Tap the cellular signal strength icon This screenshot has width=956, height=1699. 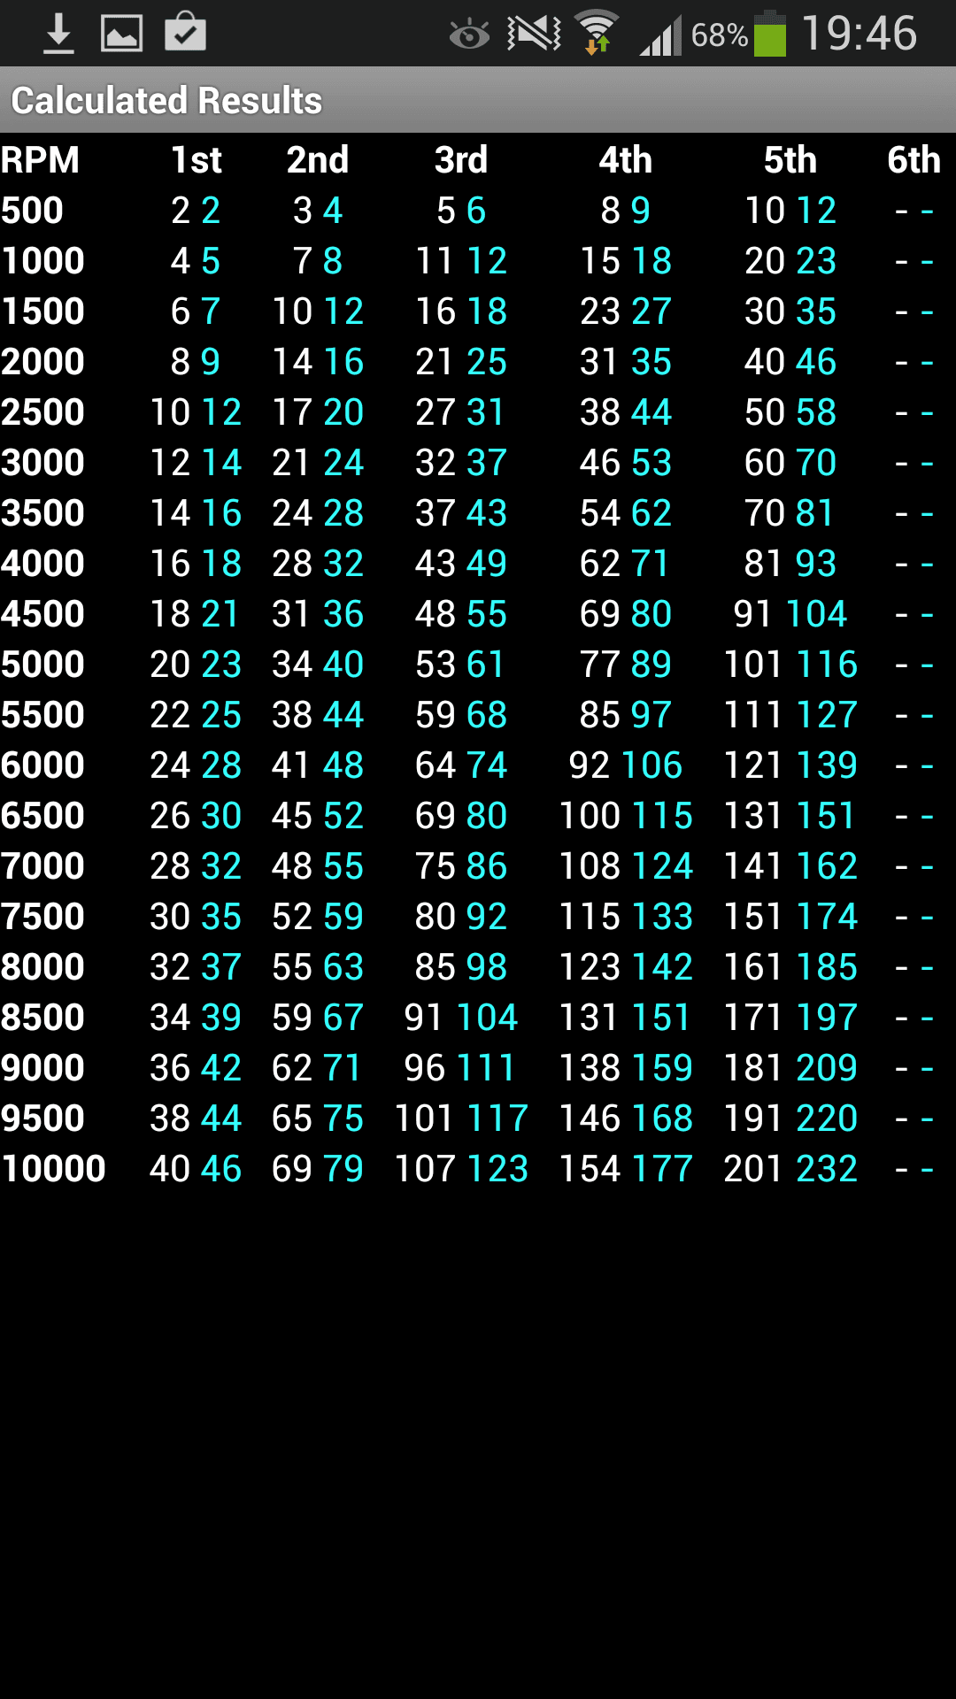pos(660,35)
